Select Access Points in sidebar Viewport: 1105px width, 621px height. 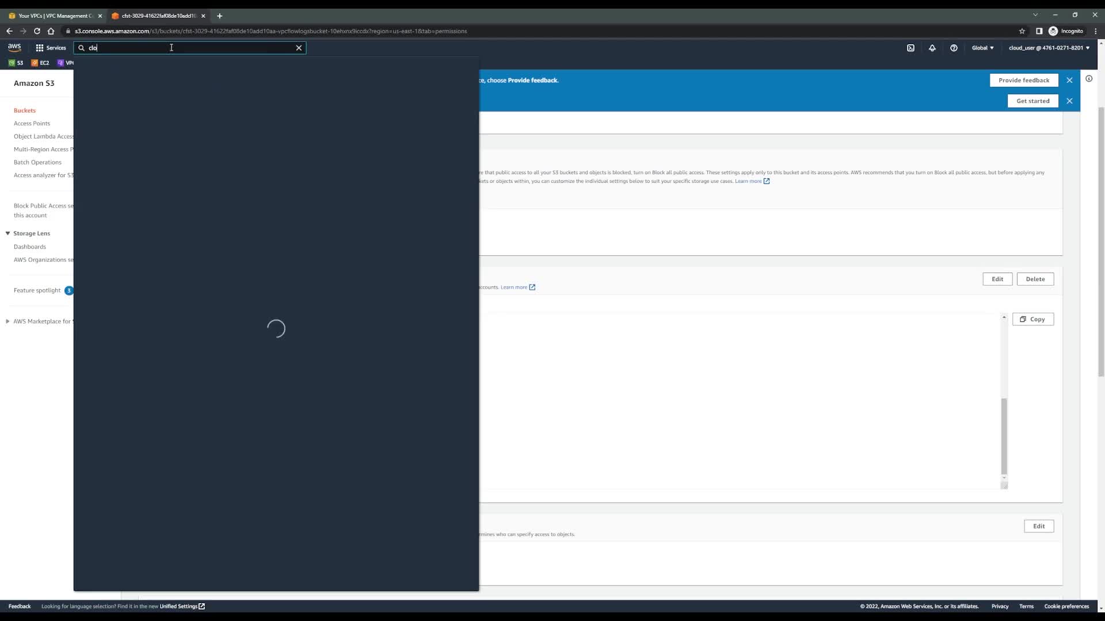pos(32,123)
